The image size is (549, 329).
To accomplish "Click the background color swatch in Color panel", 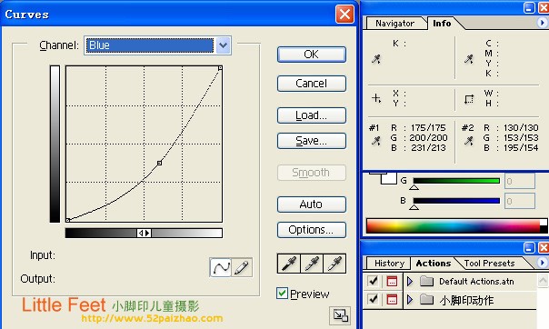I will [389, 178].
